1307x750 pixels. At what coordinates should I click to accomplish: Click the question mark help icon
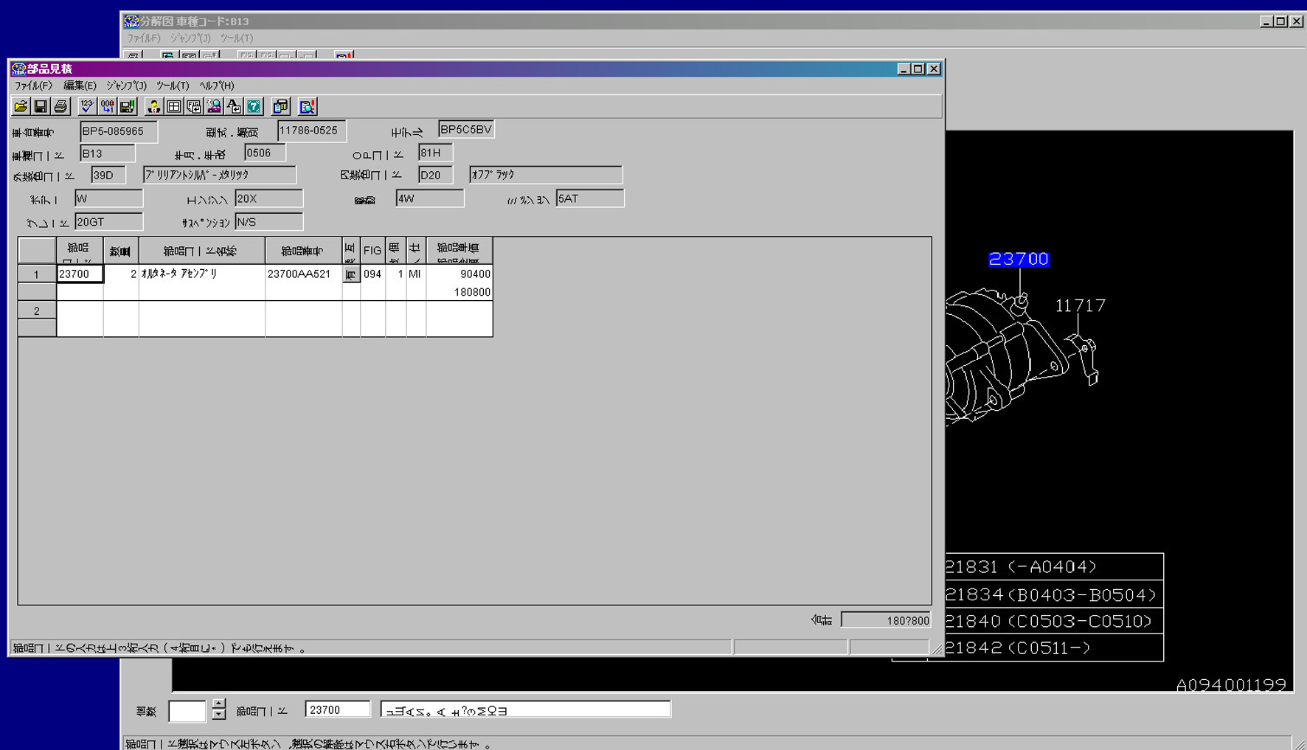click(254, 107)
